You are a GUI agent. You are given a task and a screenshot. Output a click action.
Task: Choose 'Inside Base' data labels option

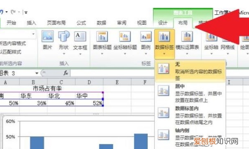click(190, 137)
